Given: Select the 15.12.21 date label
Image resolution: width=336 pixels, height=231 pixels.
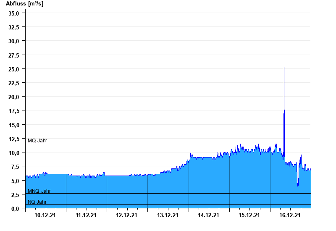Looking at the screenshot, I should click(249, 215).
